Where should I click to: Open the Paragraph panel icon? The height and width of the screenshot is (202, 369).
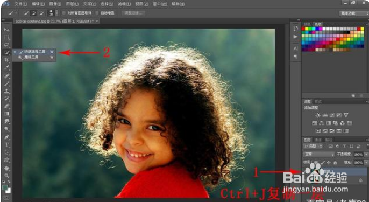point(296,57)
